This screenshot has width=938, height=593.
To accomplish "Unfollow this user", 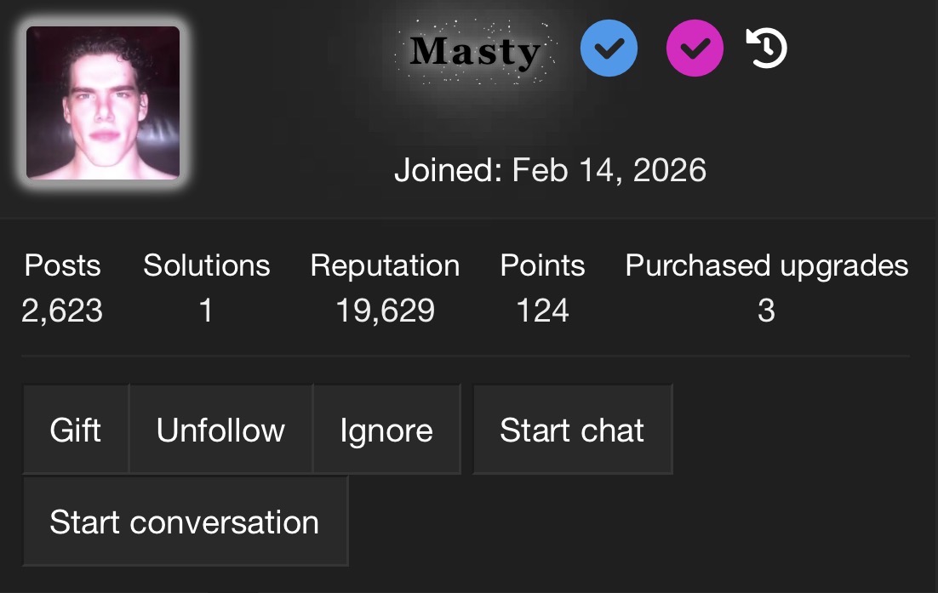I will point(220,430).
